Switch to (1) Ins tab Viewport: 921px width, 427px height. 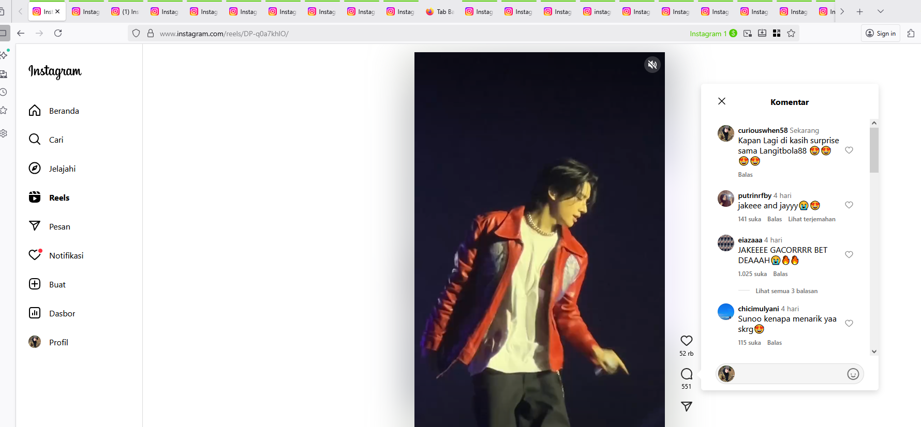pyautogui.click(x=126, y=11)
